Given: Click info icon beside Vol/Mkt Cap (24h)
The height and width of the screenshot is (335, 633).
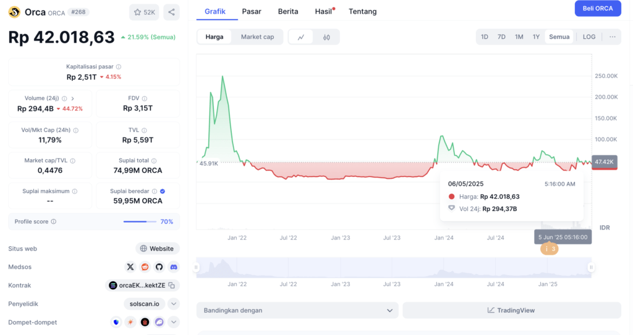Looking at the screenshot, I should pyautogui.click(x=76, y=130).
